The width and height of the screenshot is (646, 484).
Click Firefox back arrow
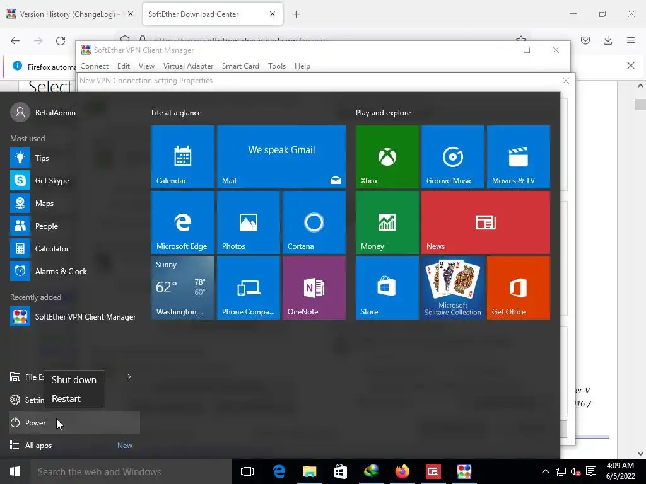15,40
